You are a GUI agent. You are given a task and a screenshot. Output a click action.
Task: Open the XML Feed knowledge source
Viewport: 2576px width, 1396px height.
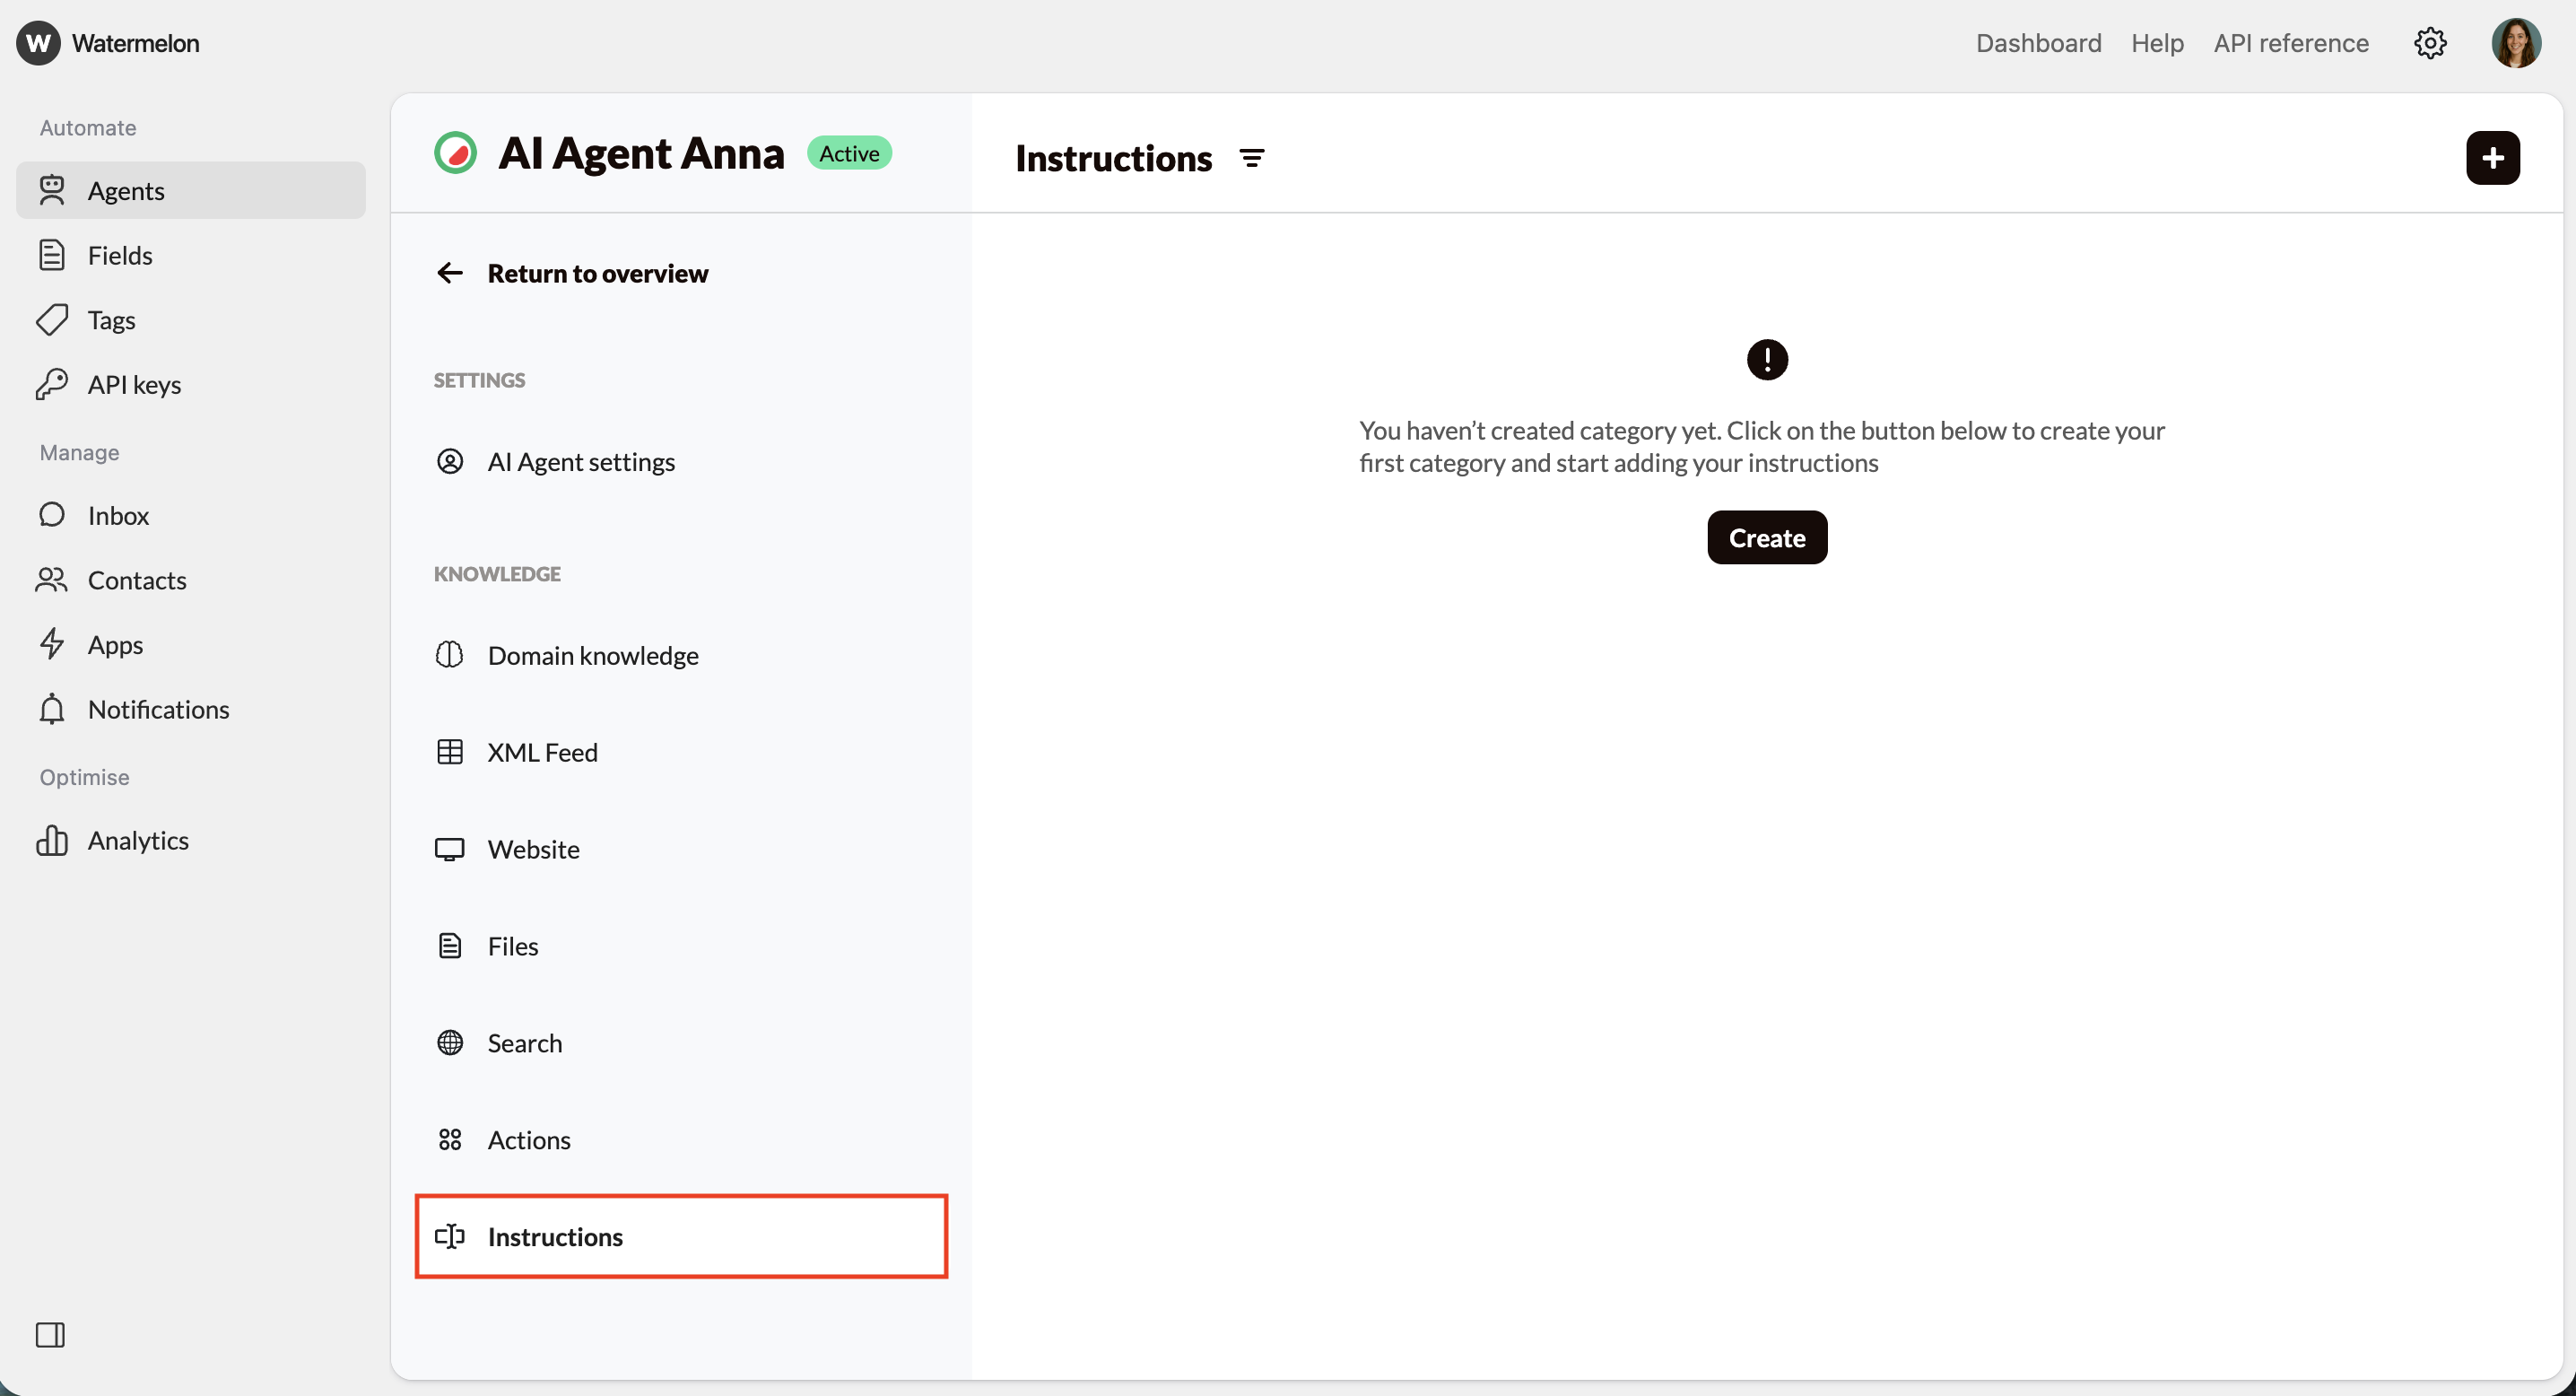pyautogui.click(x=542, y=751)
